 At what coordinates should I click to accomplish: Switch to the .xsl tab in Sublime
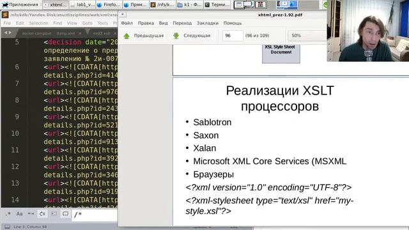click(101, 33)
